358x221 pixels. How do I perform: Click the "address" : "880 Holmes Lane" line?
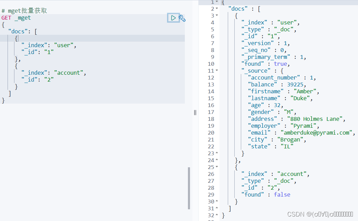click(x=297, y=119)
